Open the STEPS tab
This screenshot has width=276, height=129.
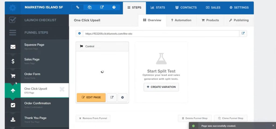click(x=134, y=8)
